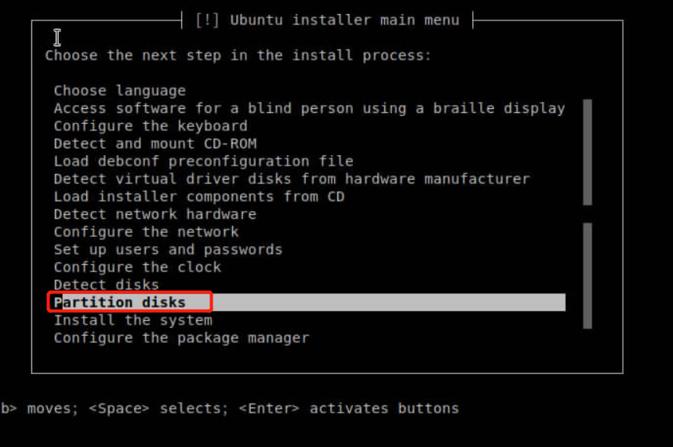Image resolution: width=673 pixels, height=447 pixels.
Task: Select the Choose language menu entry
Action: pyautogui.click(x=120, y=90)
